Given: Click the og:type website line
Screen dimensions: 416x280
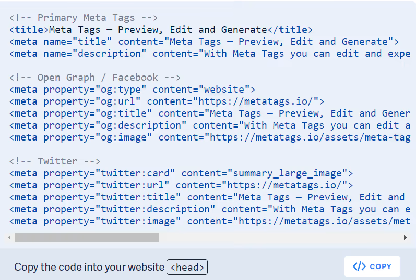Looking at the screenshot, I should (133, 90).
